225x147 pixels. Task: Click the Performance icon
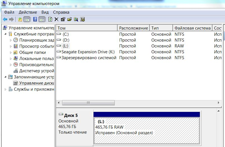(16, 65)
